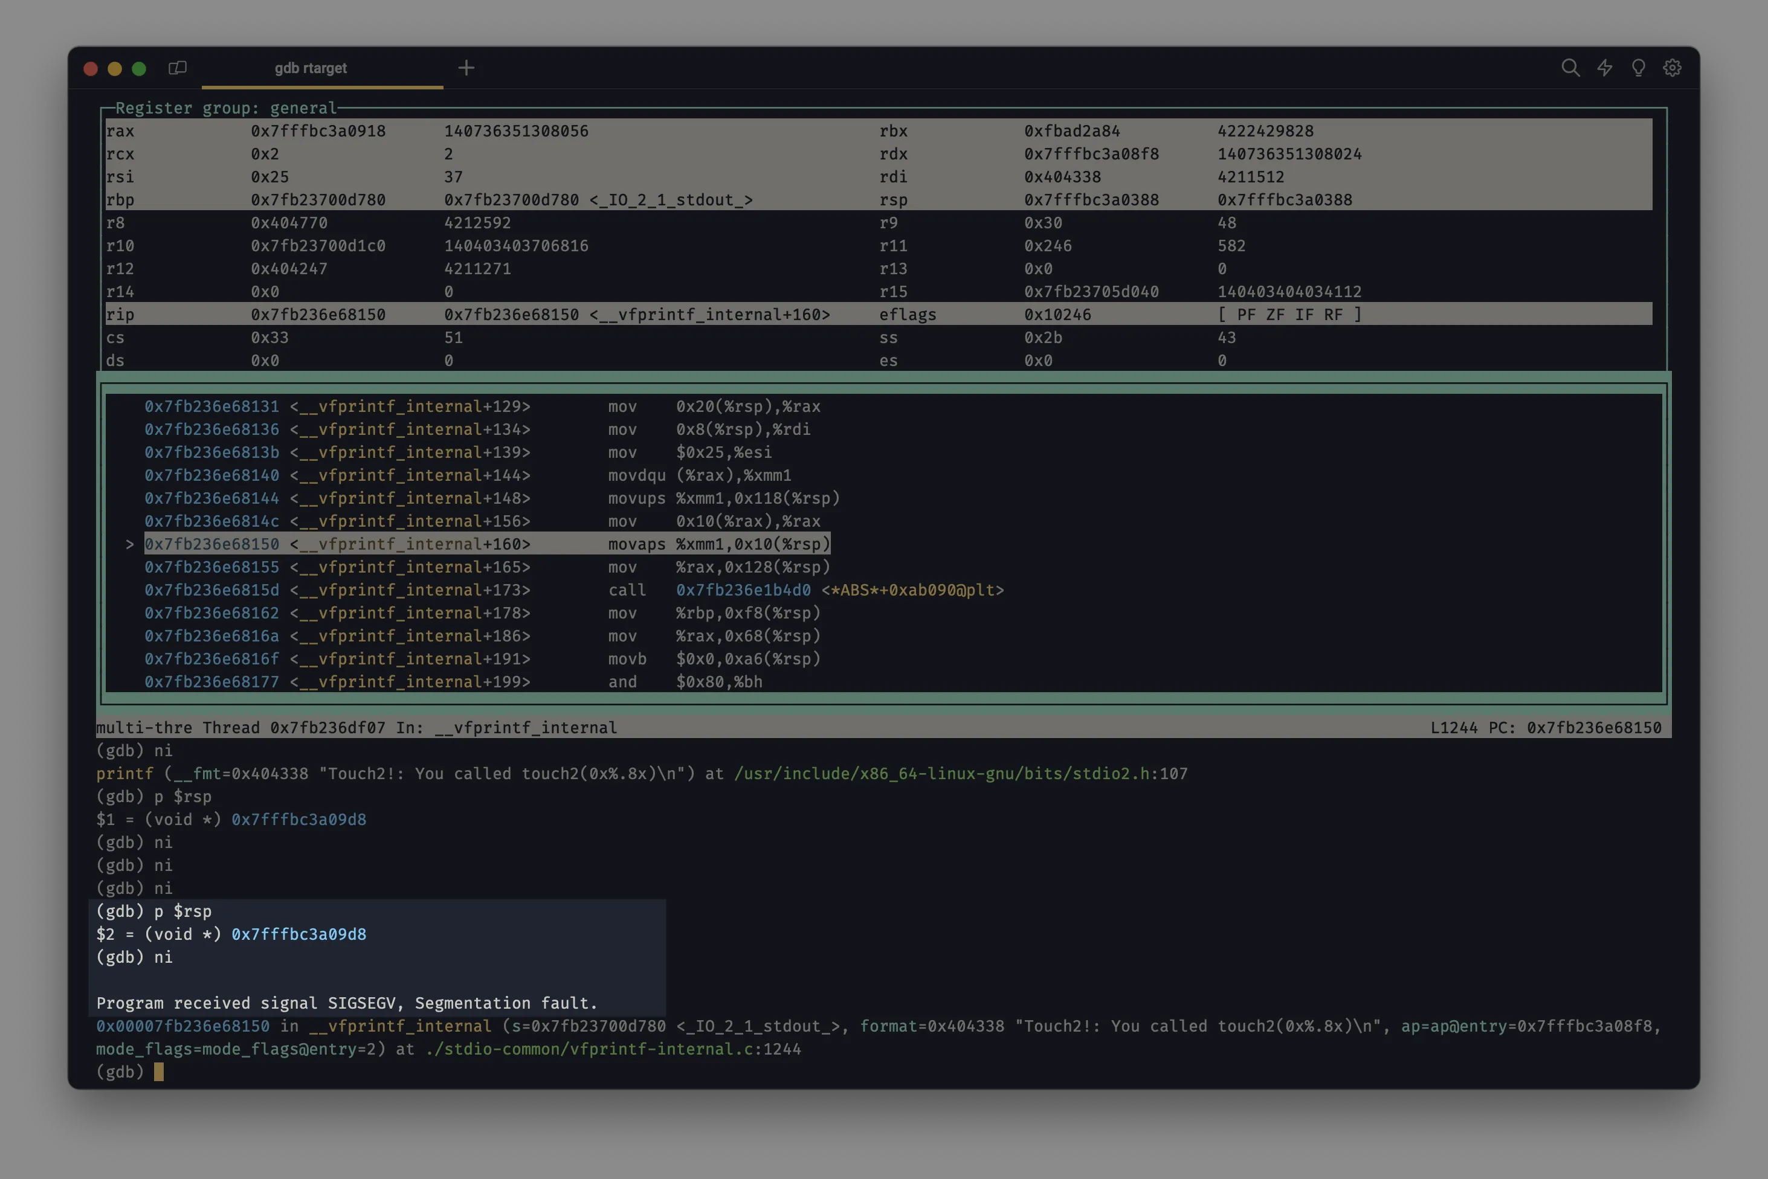
Task: Click the vfprintf-internal.c:1244 path
Action: 613,1049
